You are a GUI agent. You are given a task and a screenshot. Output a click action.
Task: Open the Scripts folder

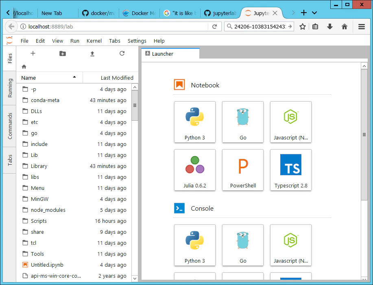74,221
